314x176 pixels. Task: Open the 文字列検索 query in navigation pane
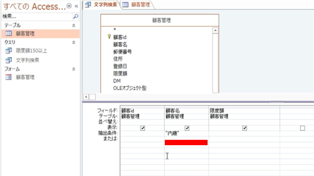(27, 60)
